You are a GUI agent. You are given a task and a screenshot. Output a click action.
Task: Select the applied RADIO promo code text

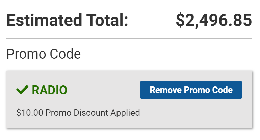tap(49, 90)
